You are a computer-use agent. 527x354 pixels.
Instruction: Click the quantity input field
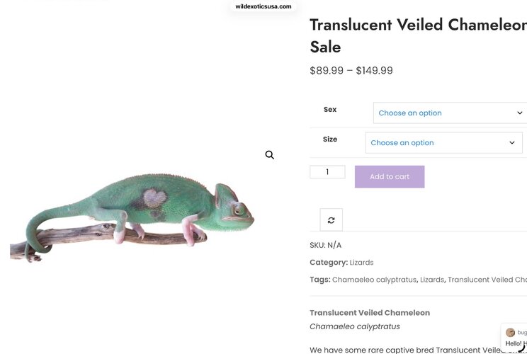[327, 172]
